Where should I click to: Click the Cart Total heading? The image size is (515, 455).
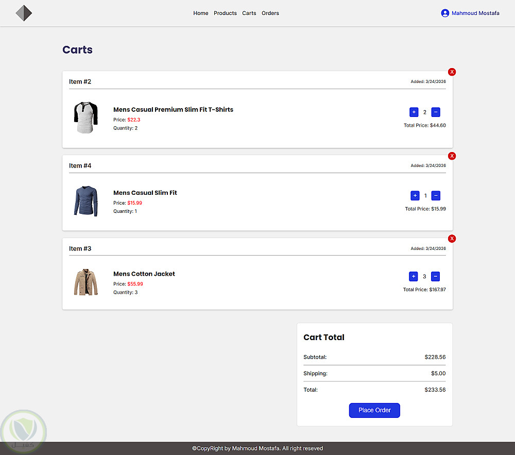click(x=324, y=338)
